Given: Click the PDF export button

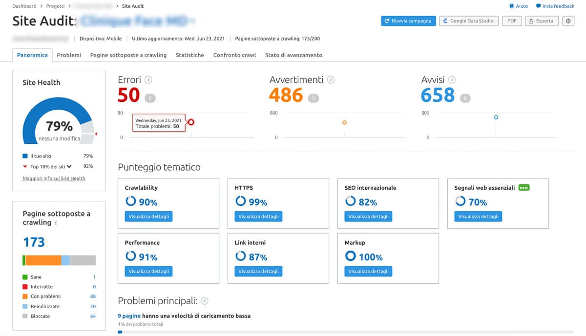Looking at the screenshot, I should click(x=512, y=21).
